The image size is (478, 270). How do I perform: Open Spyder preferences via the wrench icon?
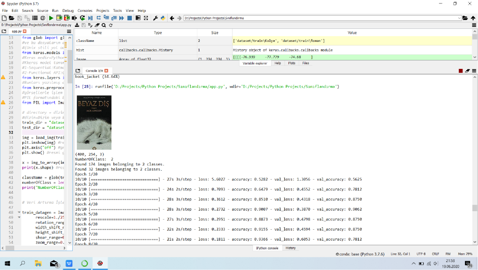click(x=155, y=18)
